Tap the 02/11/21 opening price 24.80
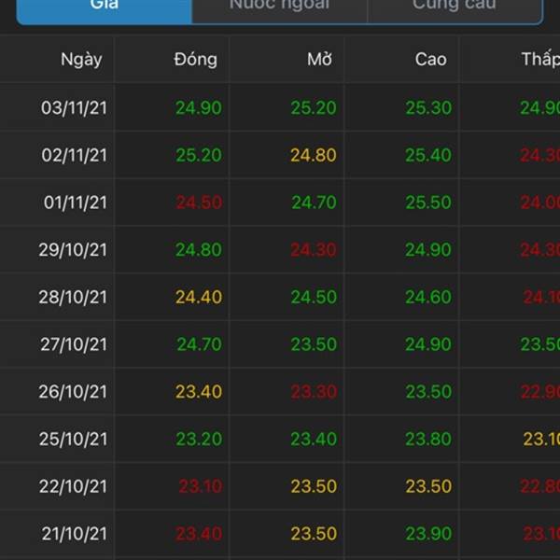Screen dimensions: 560x560 tap(314, 155)
